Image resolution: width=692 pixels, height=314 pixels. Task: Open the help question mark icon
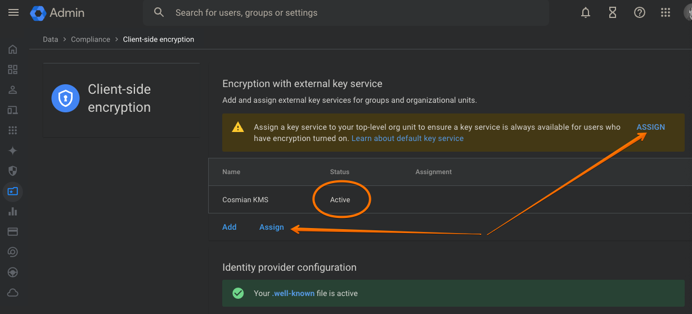(640, 12)
